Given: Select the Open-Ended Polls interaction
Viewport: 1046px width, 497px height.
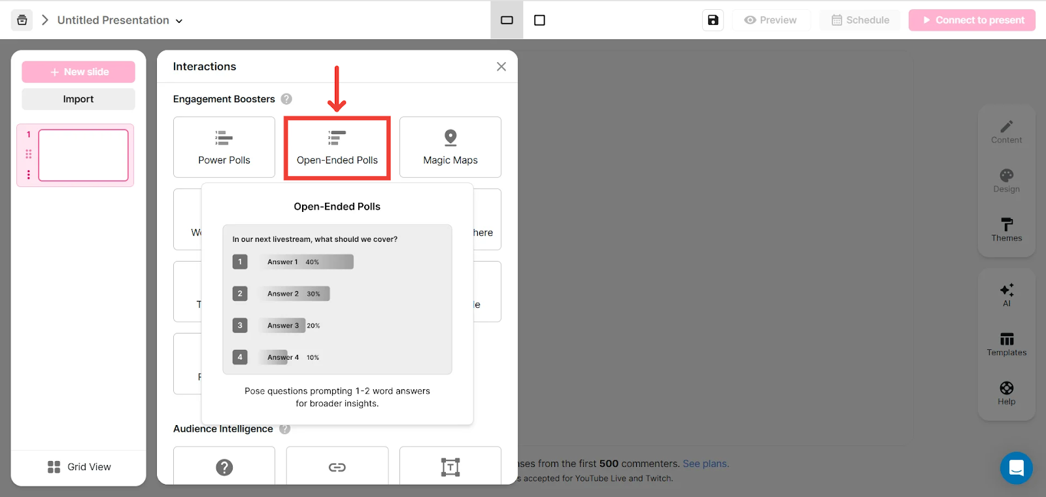Looking at the screenshot, I should (337, 147).
